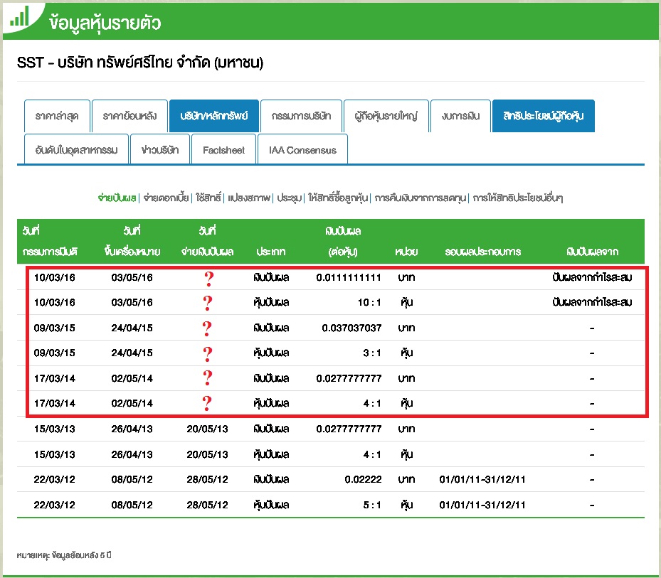This screenshot has width=661, height=578.
Task: Click the page title ข้อมูลหุ้นรายตัว
Action: click(105, 22)
